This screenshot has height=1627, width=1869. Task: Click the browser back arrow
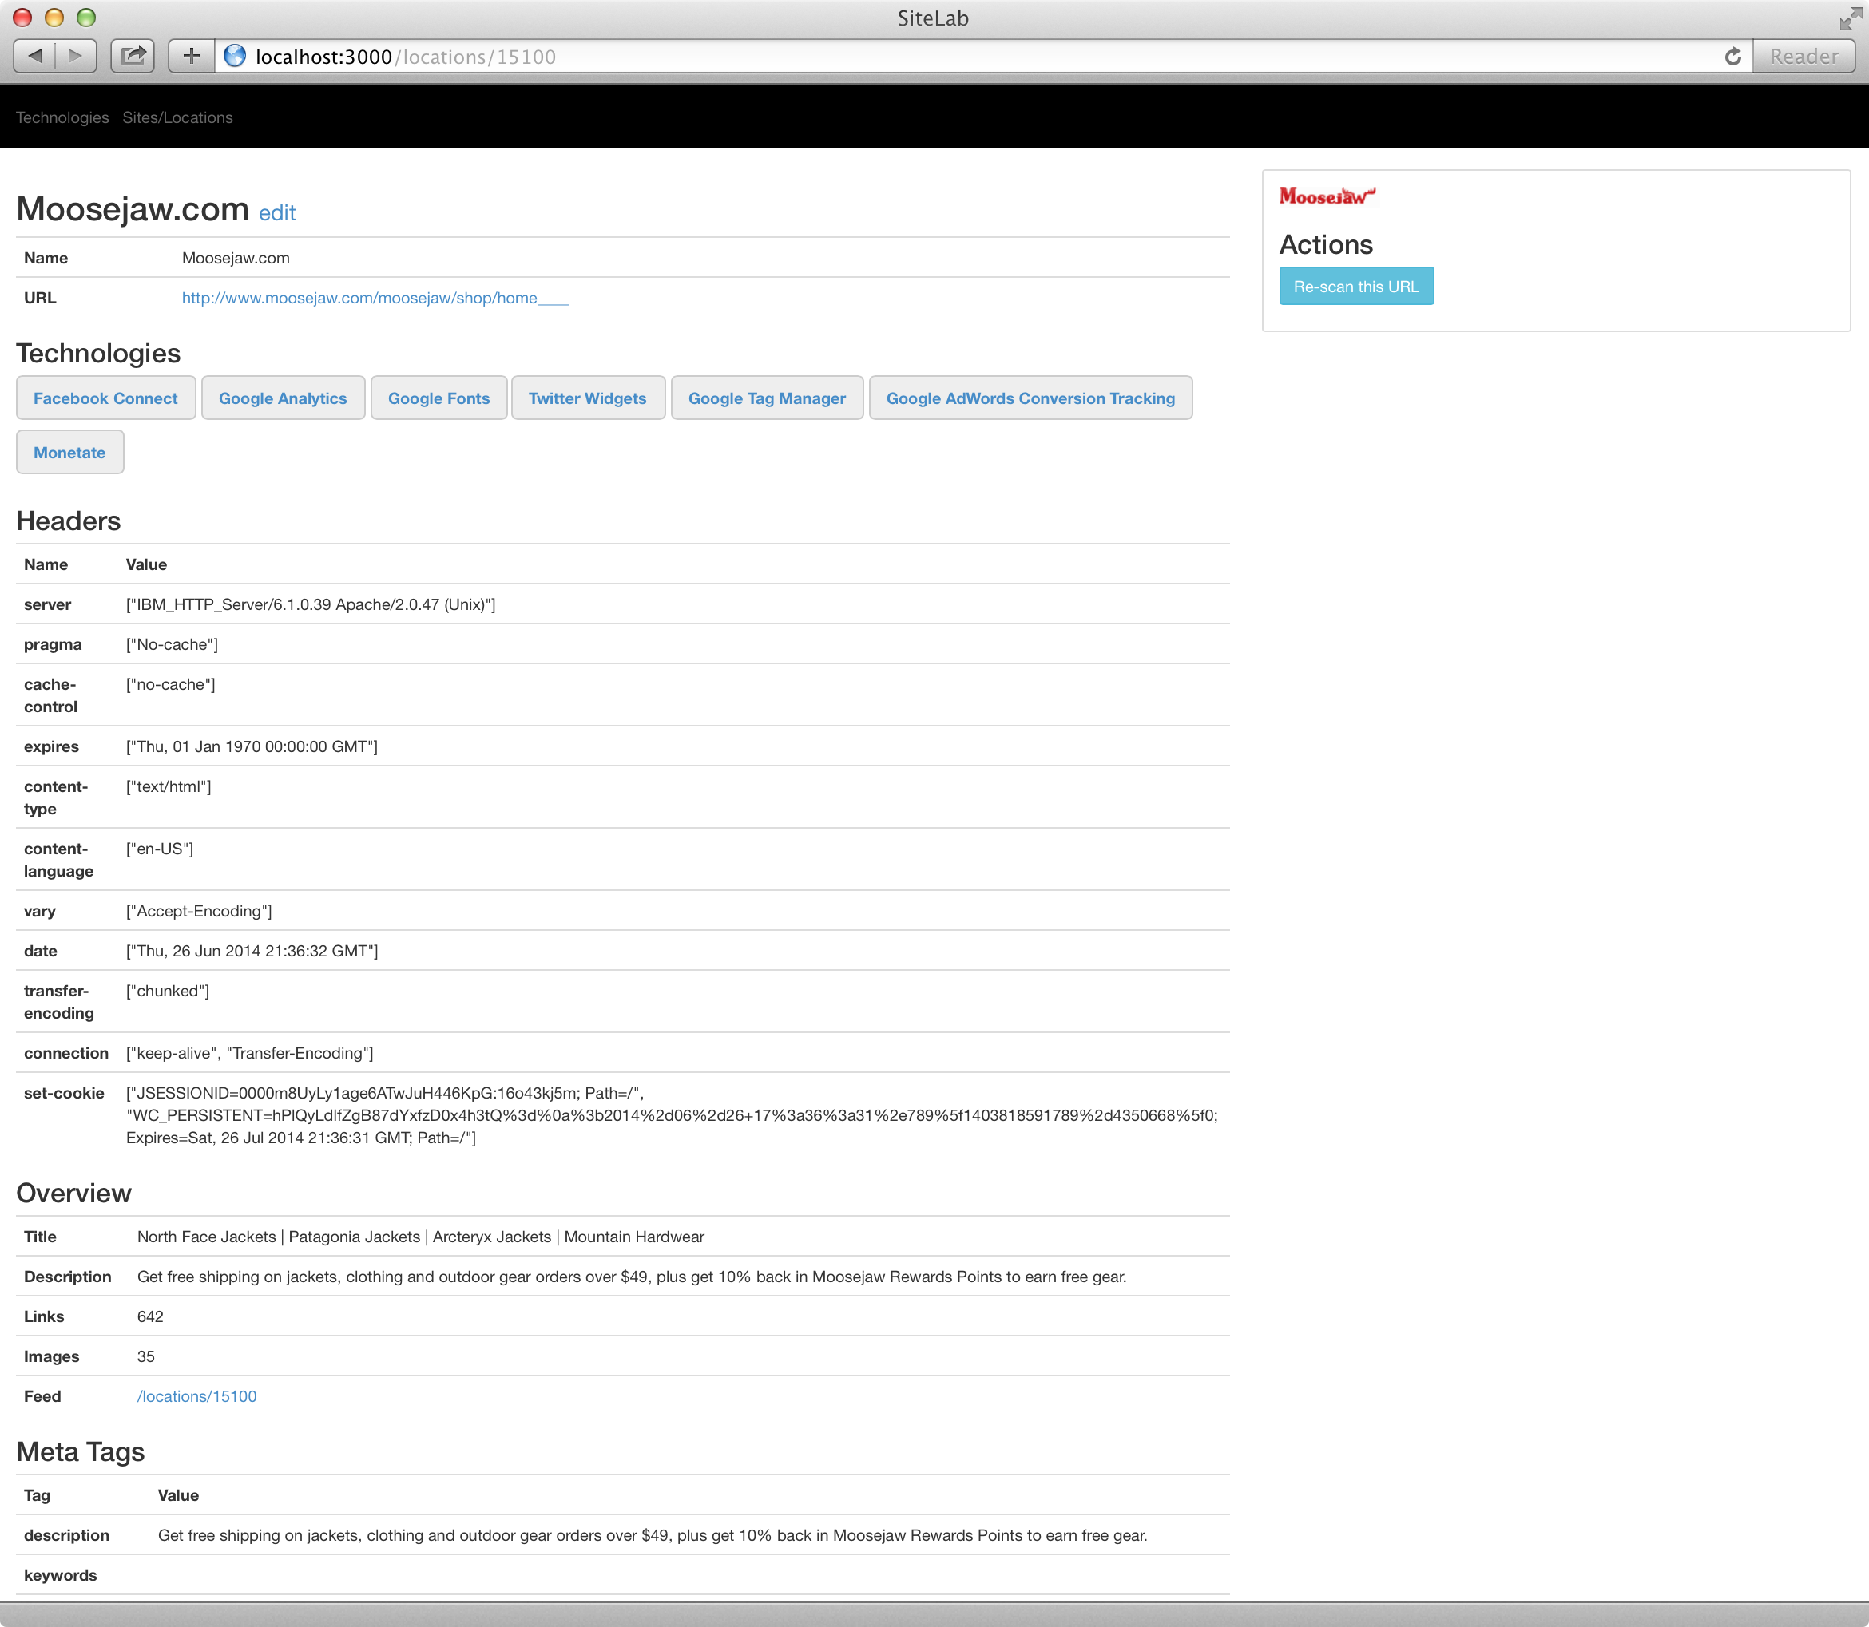[35, 57]
